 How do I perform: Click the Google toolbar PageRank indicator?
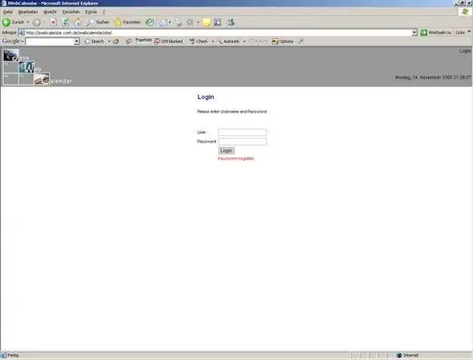tap(144, 40)
